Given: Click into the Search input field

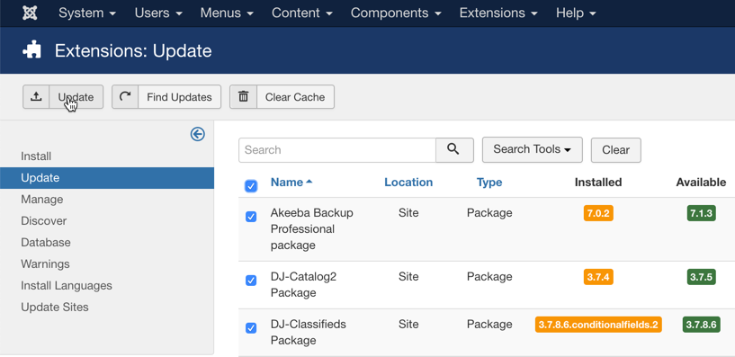Looking at the screenshot, I should click(337, 150).
